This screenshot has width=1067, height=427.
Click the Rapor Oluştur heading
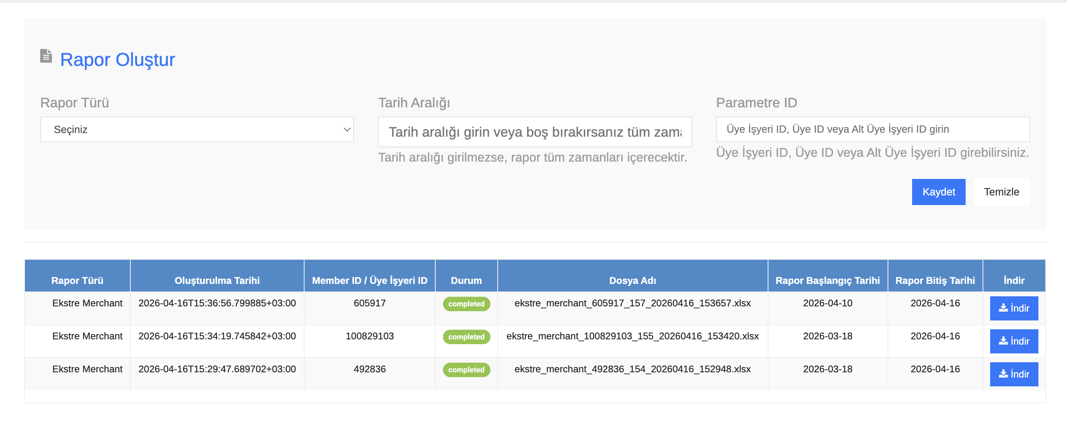coord(117,60)
